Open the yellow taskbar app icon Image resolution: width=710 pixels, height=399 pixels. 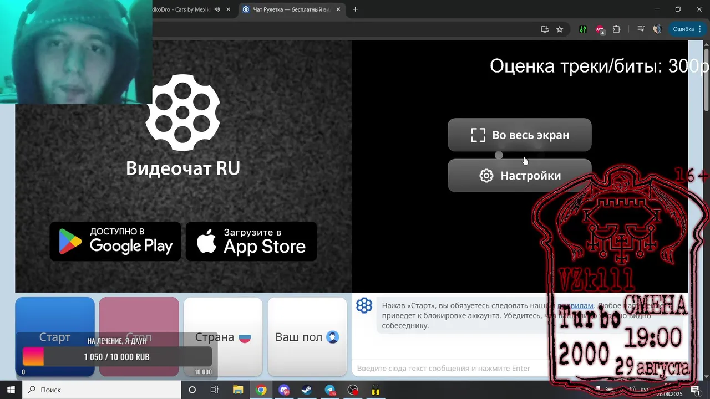[376, 390]
